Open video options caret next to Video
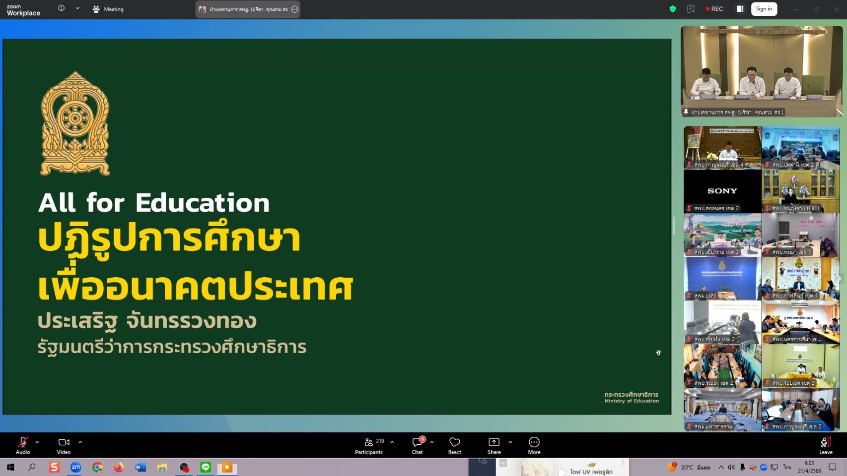 click(x=80, y=442)
